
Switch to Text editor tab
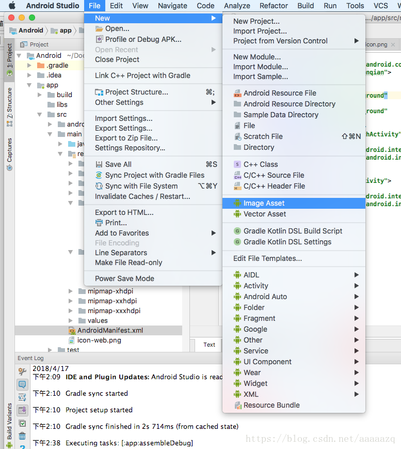(209, 345)
